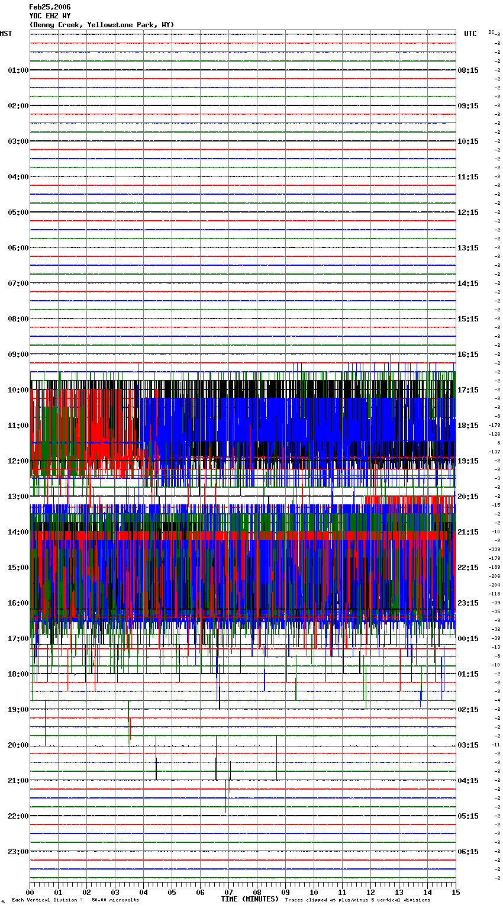The width and height of the screenshot is (503, 908).
Task: Click the UTC column header
Action: click(x=470, y=34)
